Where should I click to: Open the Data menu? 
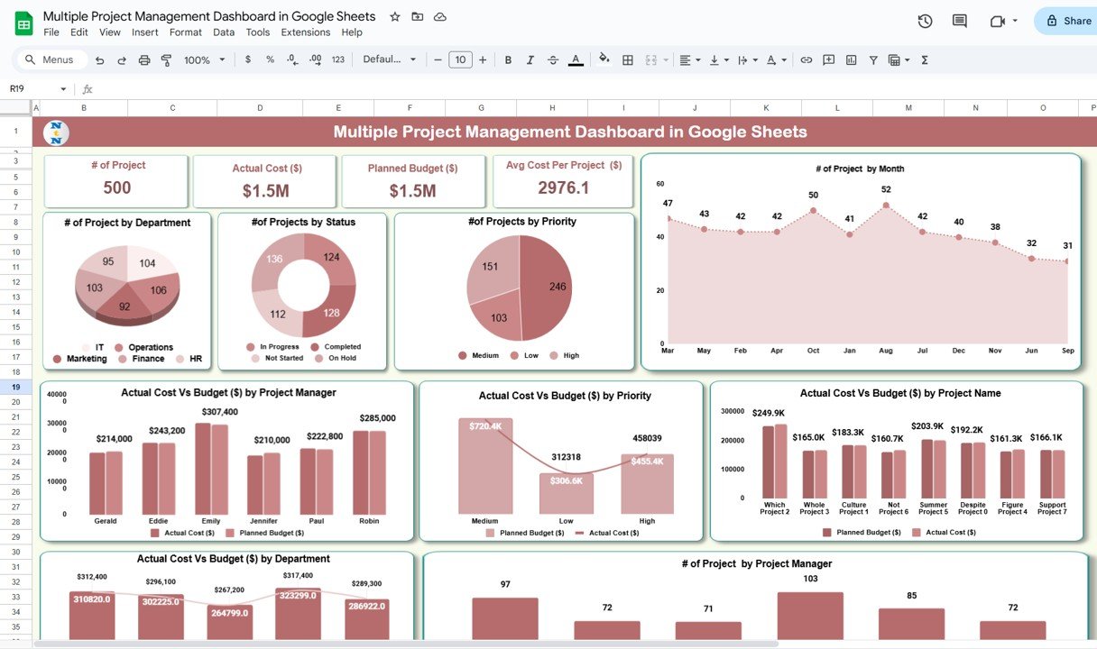tap(224, 32)
